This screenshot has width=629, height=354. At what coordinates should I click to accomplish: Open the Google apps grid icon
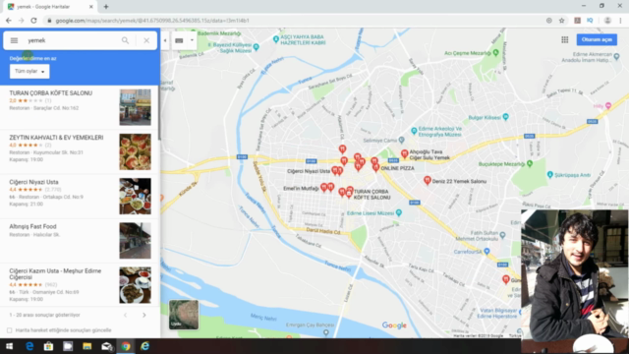565,39
